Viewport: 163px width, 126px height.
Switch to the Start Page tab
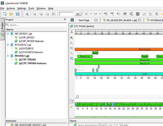point(84,20)
